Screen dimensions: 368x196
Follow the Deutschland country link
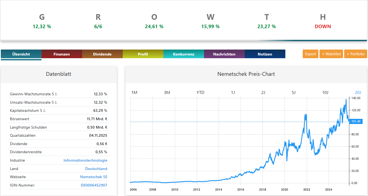point(96,169)
